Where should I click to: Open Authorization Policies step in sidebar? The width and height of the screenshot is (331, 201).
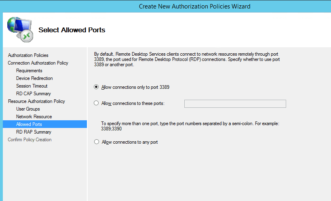point(28,55)
